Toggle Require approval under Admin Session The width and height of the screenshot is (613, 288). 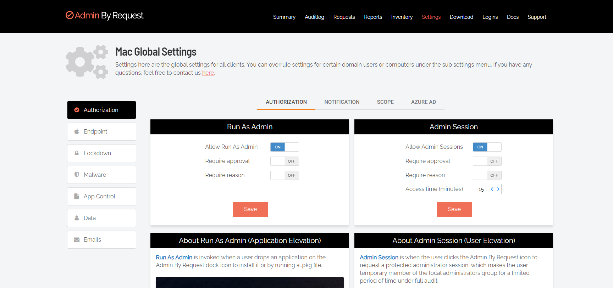(487, 161)
